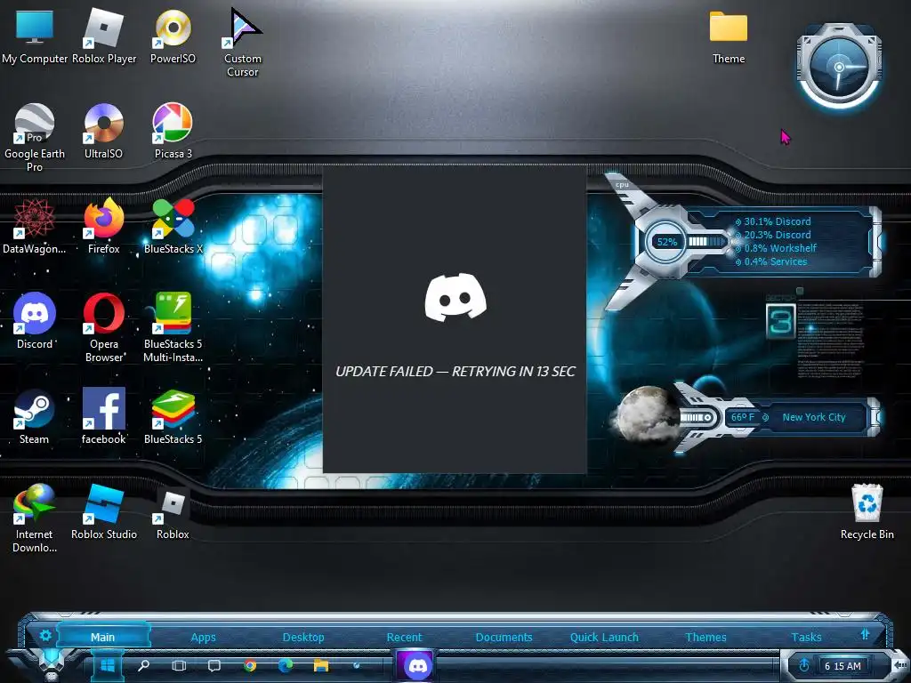Open BlueStacks 5 Multi-Instance shortcut
911x683 pixels.
[x=173, y=328]
